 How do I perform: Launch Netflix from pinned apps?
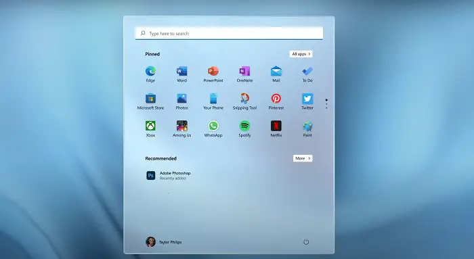tap(276, 129)
